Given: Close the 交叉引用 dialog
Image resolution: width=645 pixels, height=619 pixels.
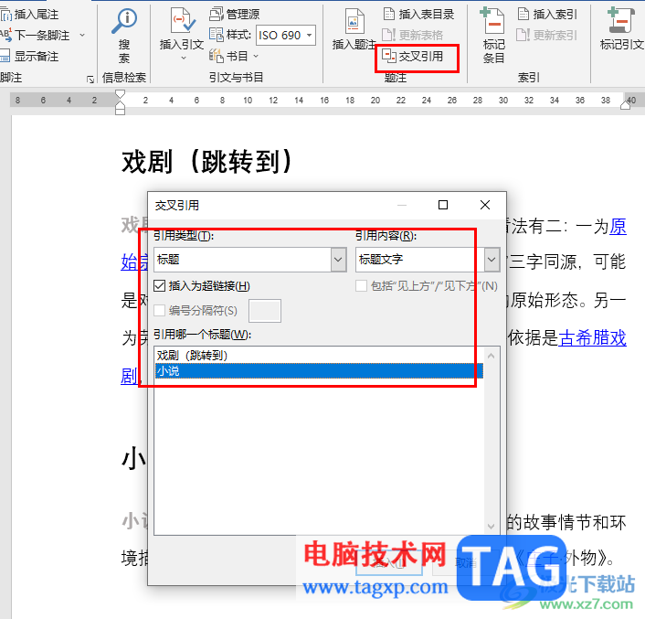Looking at the screenshot, I should click(x=485, y=205).
